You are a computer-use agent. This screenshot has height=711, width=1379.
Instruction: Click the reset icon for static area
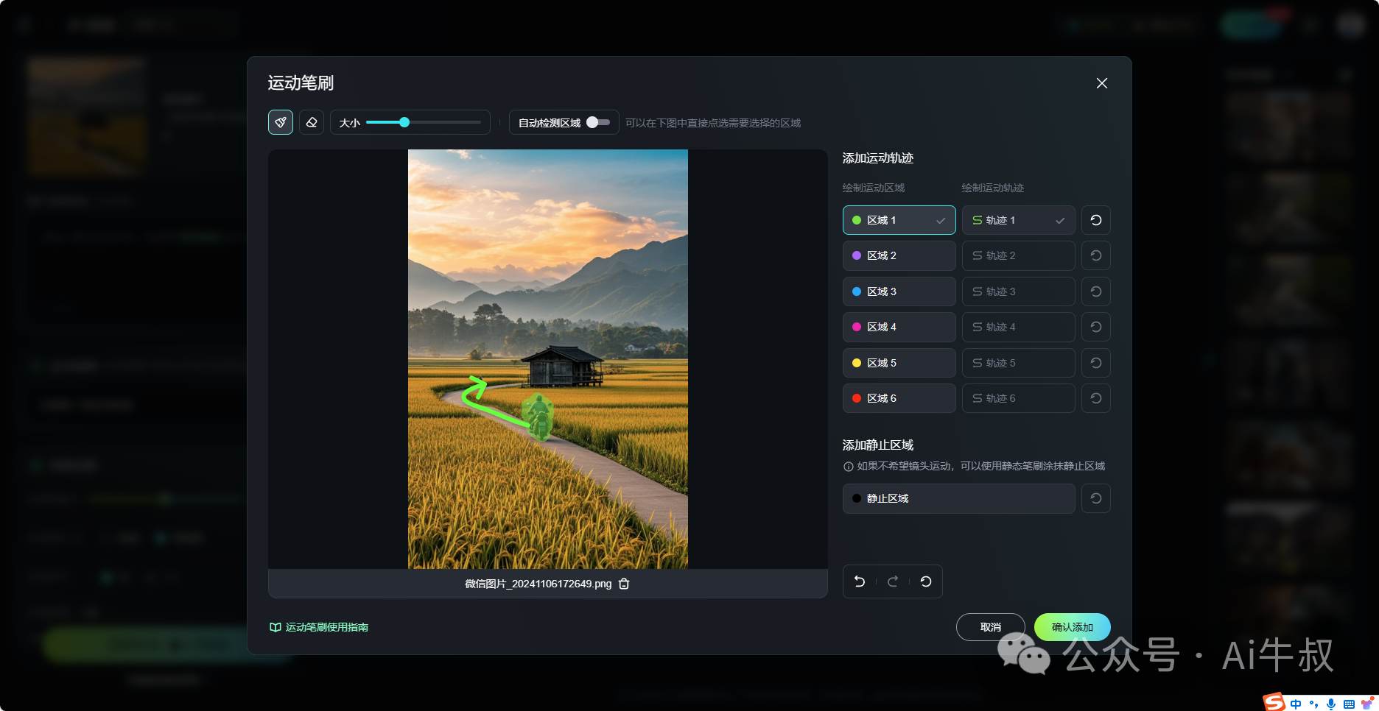point(1095,498)
